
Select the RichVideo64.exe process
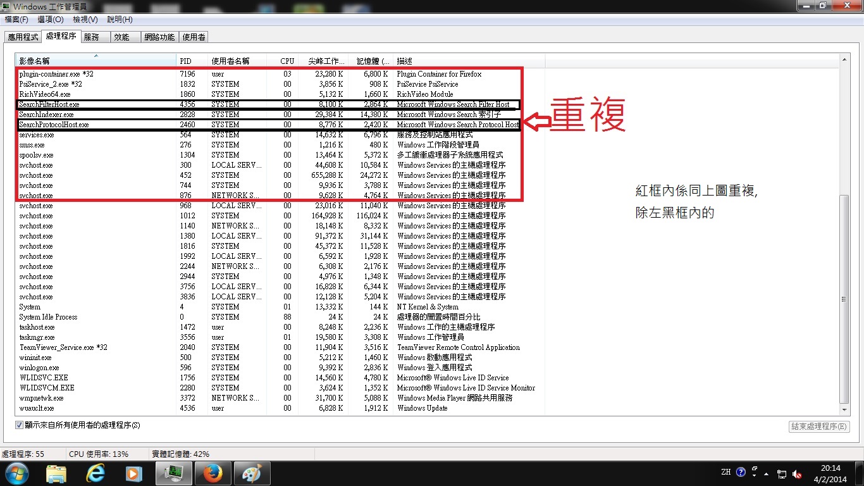[280, 94]
